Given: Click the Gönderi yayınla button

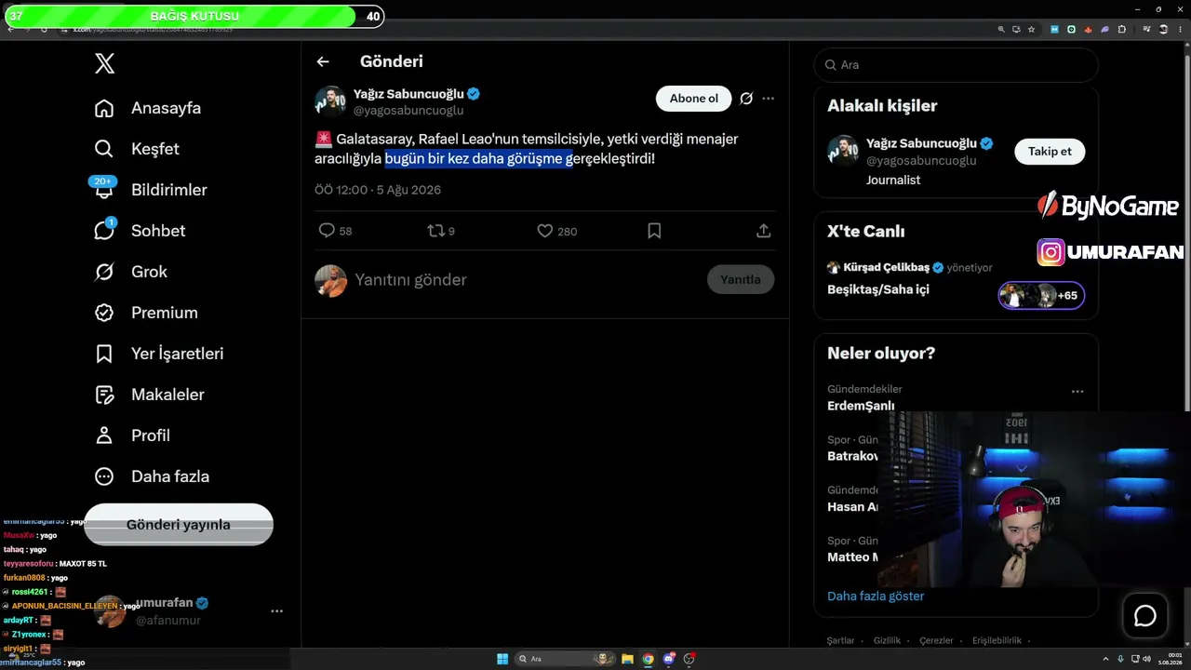Looking at the screenshot, I should (x=179, y=525).
